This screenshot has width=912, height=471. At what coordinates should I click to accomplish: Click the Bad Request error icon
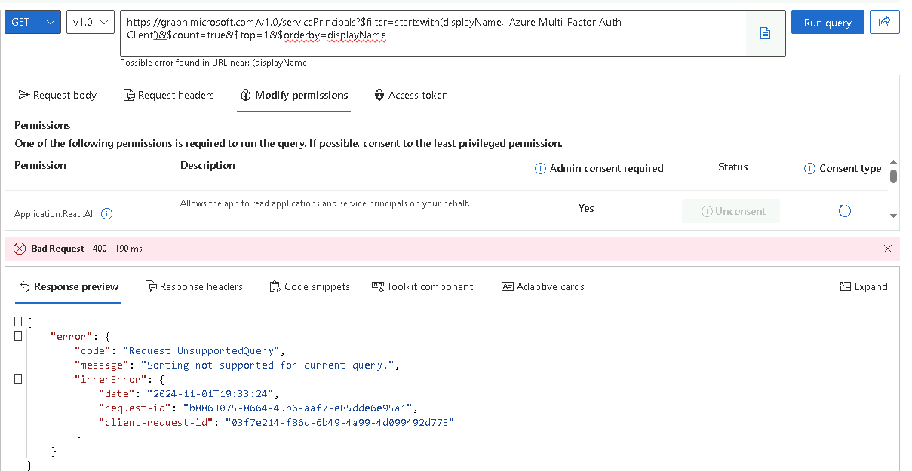20,249
